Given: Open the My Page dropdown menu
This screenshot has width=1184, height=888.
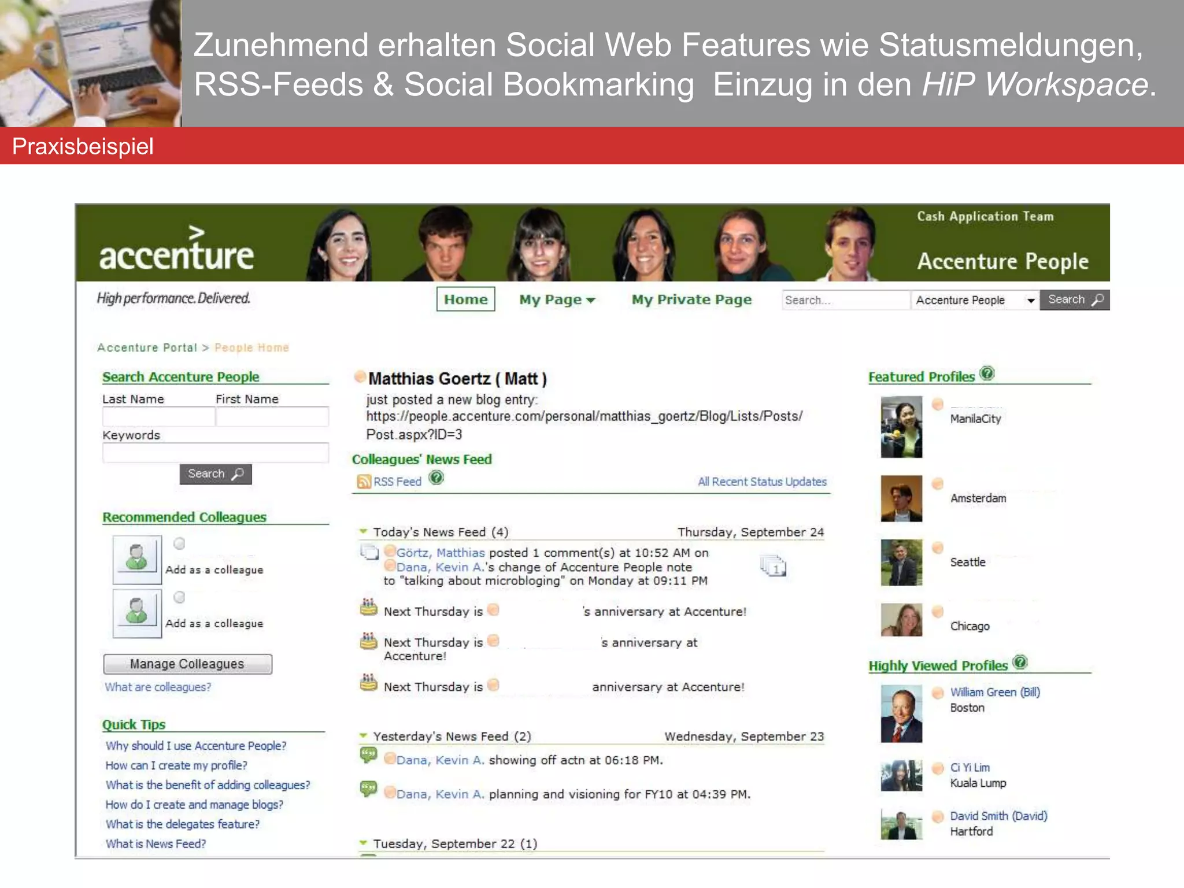Looking at the screenshot, I should point(557,299).
